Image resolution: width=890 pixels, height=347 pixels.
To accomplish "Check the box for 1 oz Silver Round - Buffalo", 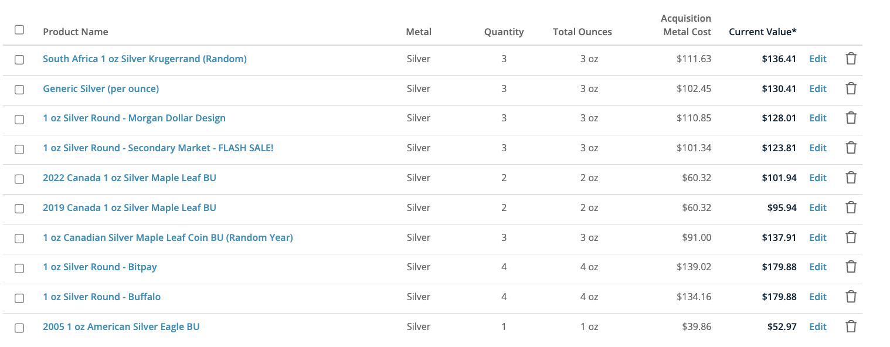I will point(19,298).
